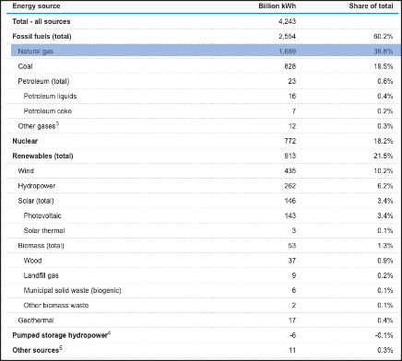Select the "Other sources" label

(35, 351)
